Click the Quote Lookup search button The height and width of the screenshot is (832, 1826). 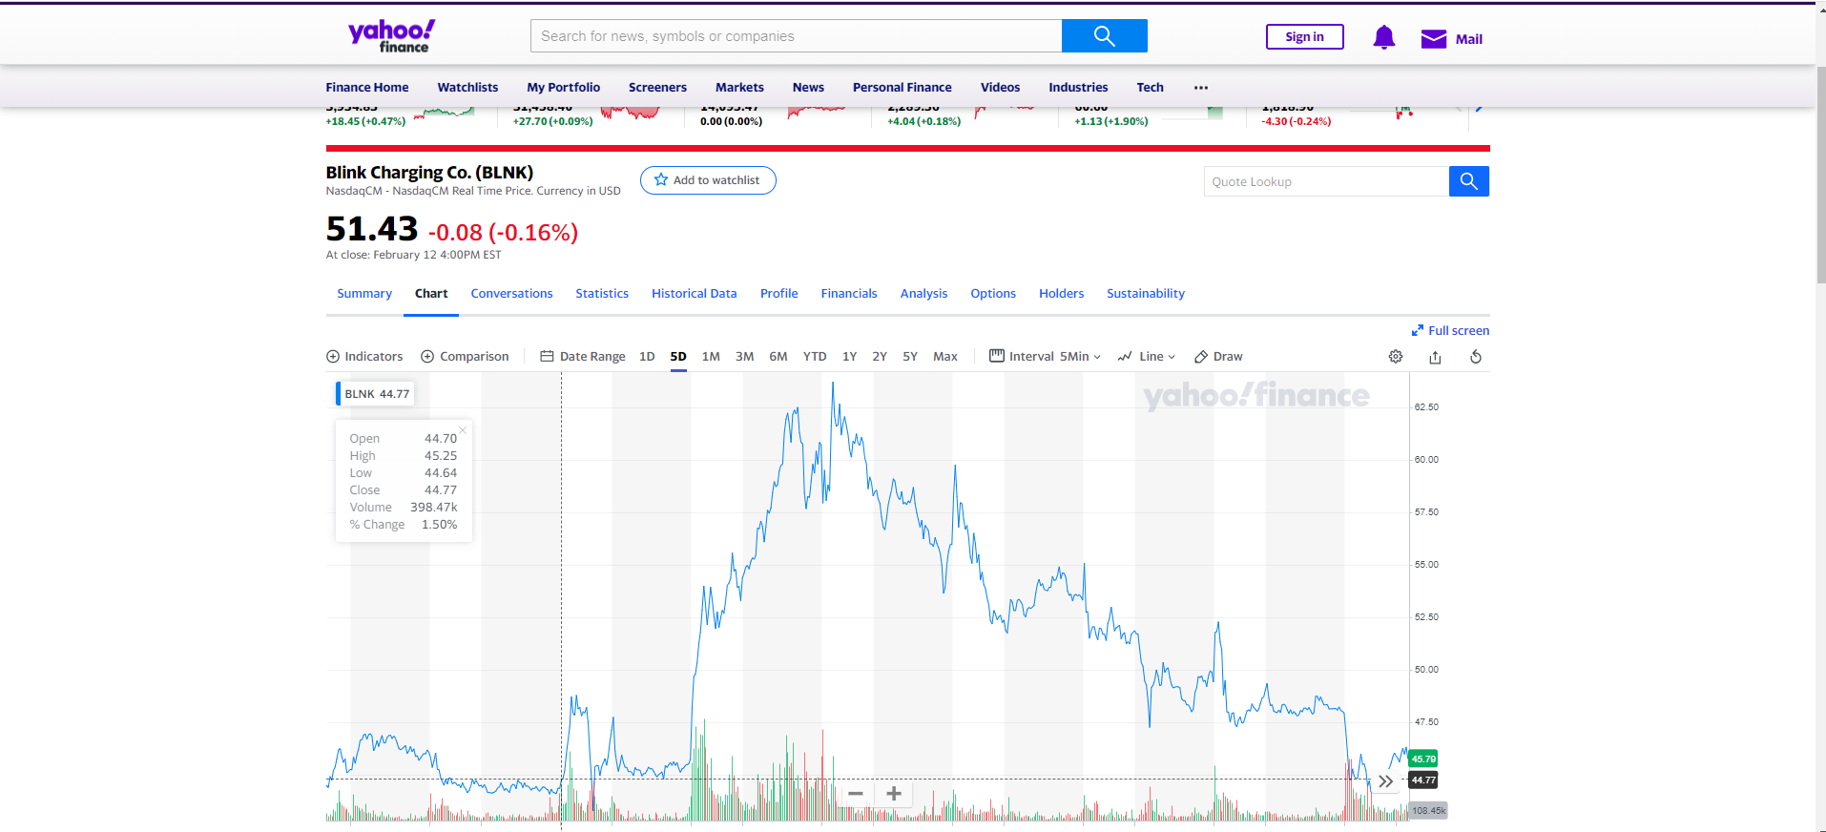coord(1468,181)
